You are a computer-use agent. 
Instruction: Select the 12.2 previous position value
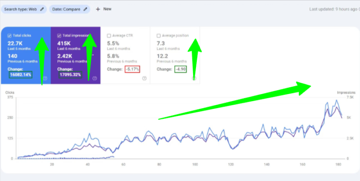tap(162, 56)
